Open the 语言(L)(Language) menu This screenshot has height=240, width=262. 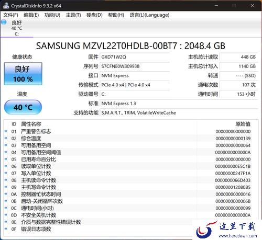pos(149,15)
